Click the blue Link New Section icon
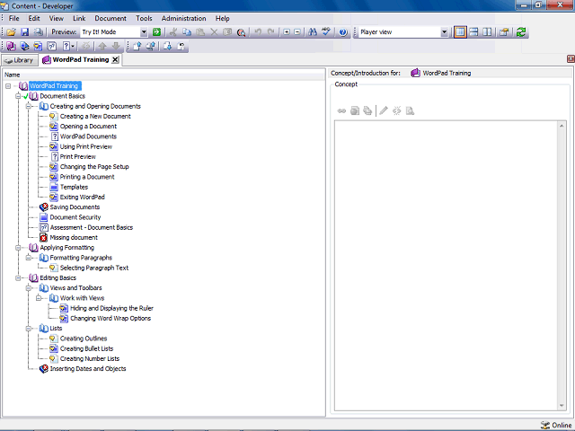The image size is (575, 431). [x=24, y=46]
